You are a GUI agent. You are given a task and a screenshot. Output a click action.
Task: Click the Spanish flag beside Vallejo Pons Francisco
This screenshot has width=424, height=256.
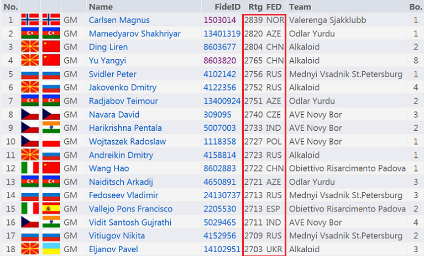tap(51, 209)
